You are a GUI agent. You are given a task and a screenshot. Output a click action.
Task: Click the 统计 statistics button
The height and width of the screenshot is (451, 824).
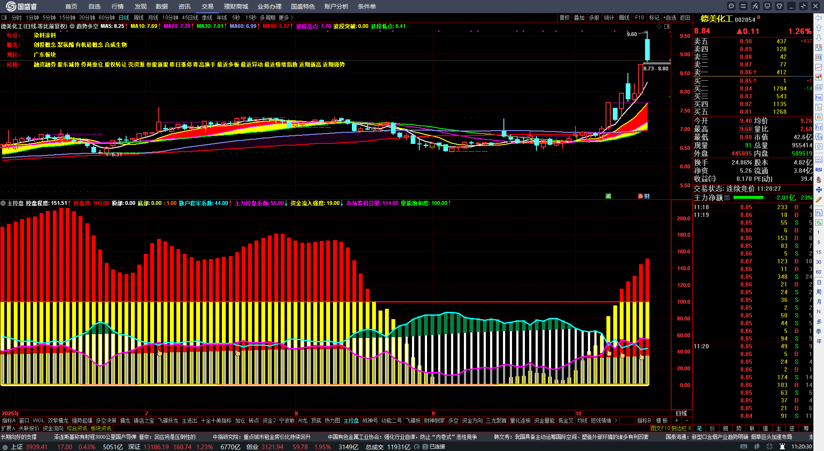[609, 18]
